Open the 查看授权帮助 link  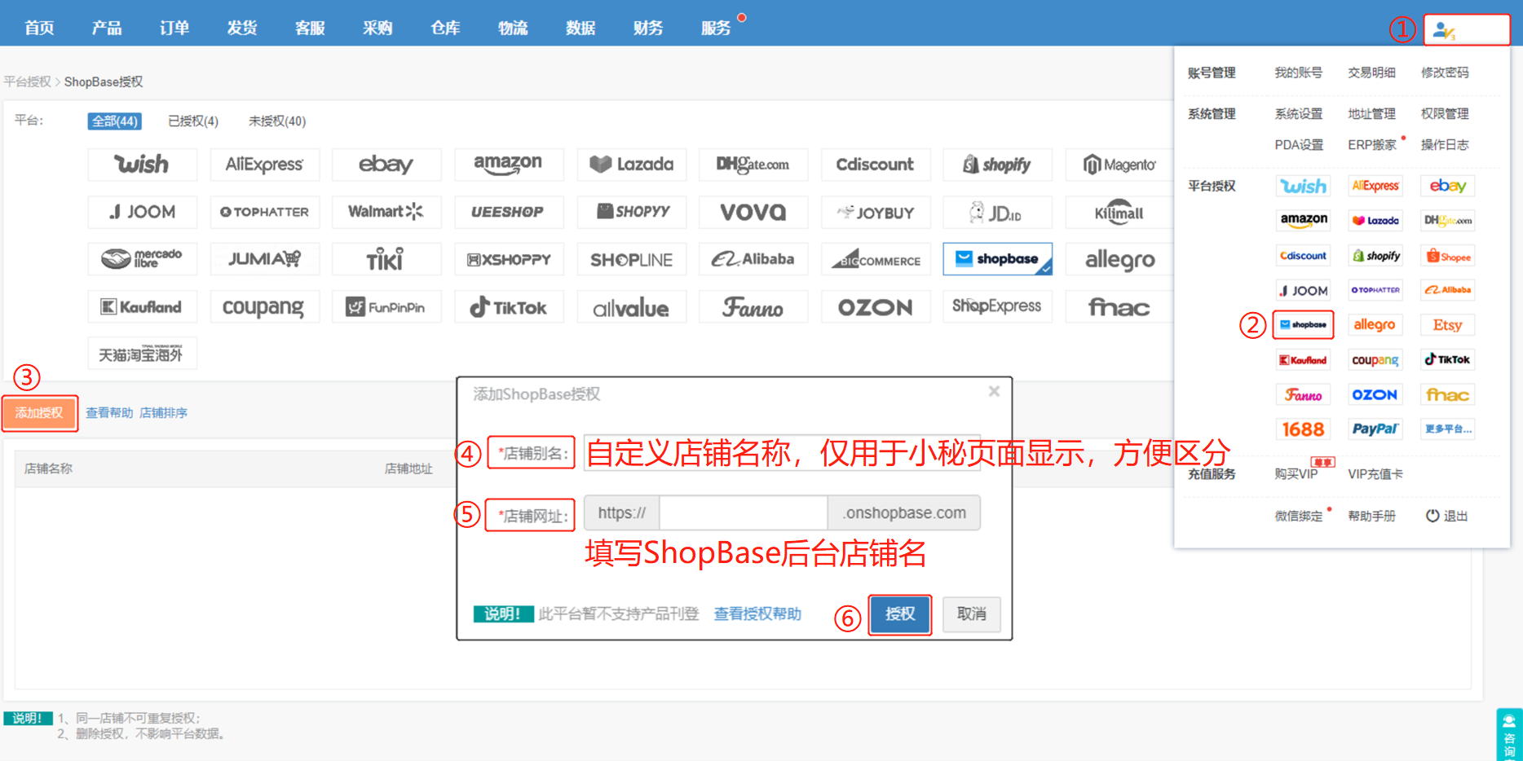757,614
